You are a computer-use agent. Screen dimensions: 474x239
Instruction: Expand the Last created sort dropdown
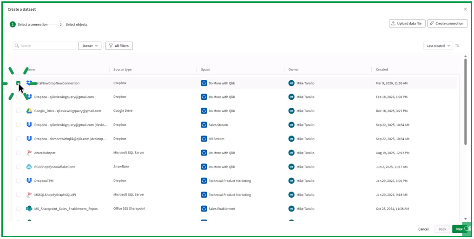(438, 46)
